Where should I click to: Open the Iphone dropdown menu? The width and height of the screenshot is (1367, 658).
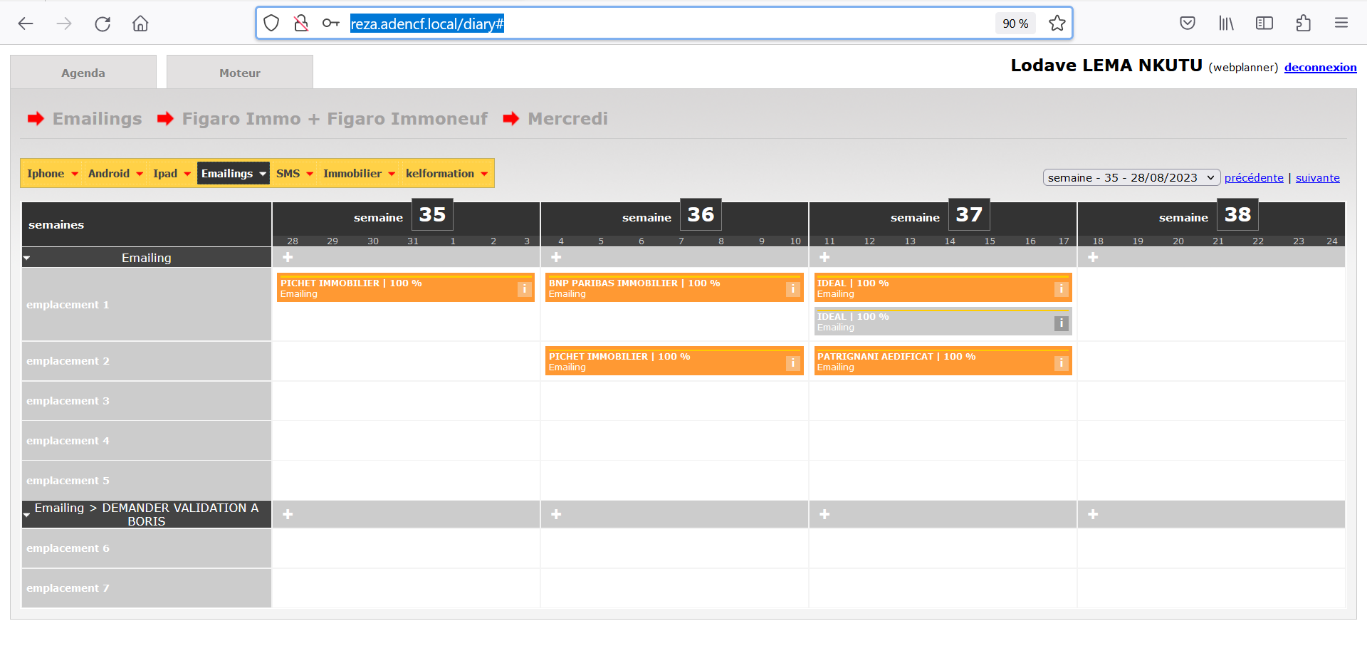point(53,174)
